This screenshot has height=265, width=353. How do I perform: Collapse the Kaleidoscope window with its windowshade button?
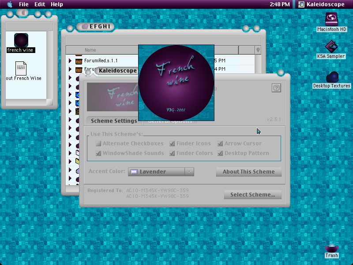pyautogui.click(x=281, y=72)
